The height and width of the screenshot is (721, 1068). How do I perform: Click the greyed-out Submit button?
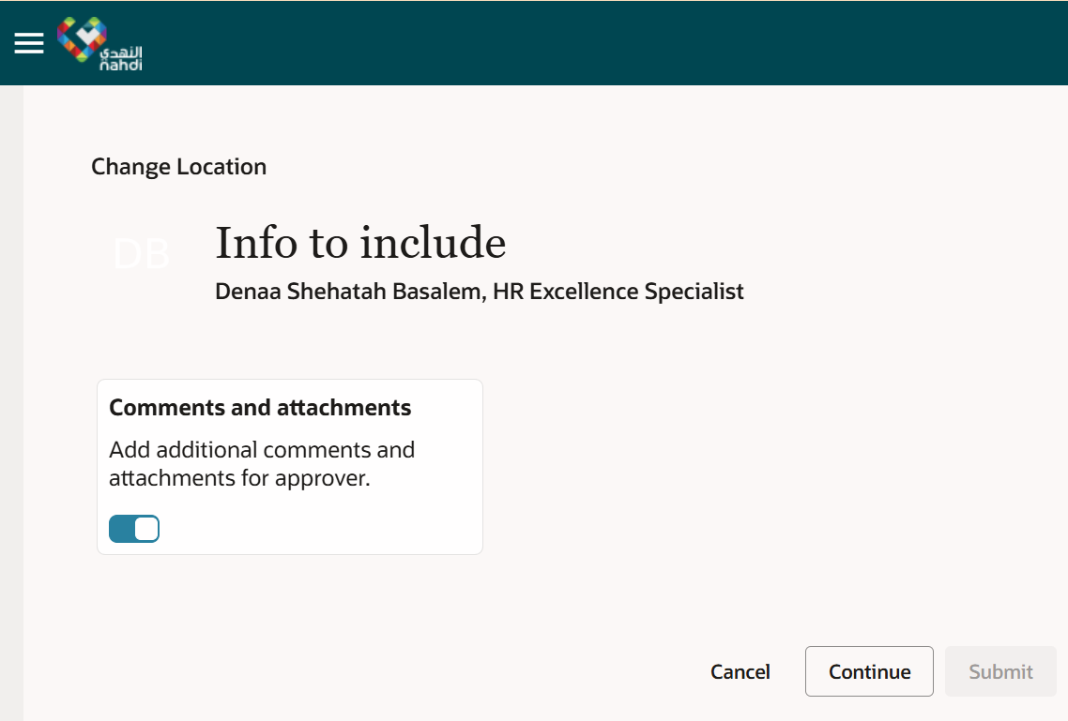click(x=1000, y=671)
